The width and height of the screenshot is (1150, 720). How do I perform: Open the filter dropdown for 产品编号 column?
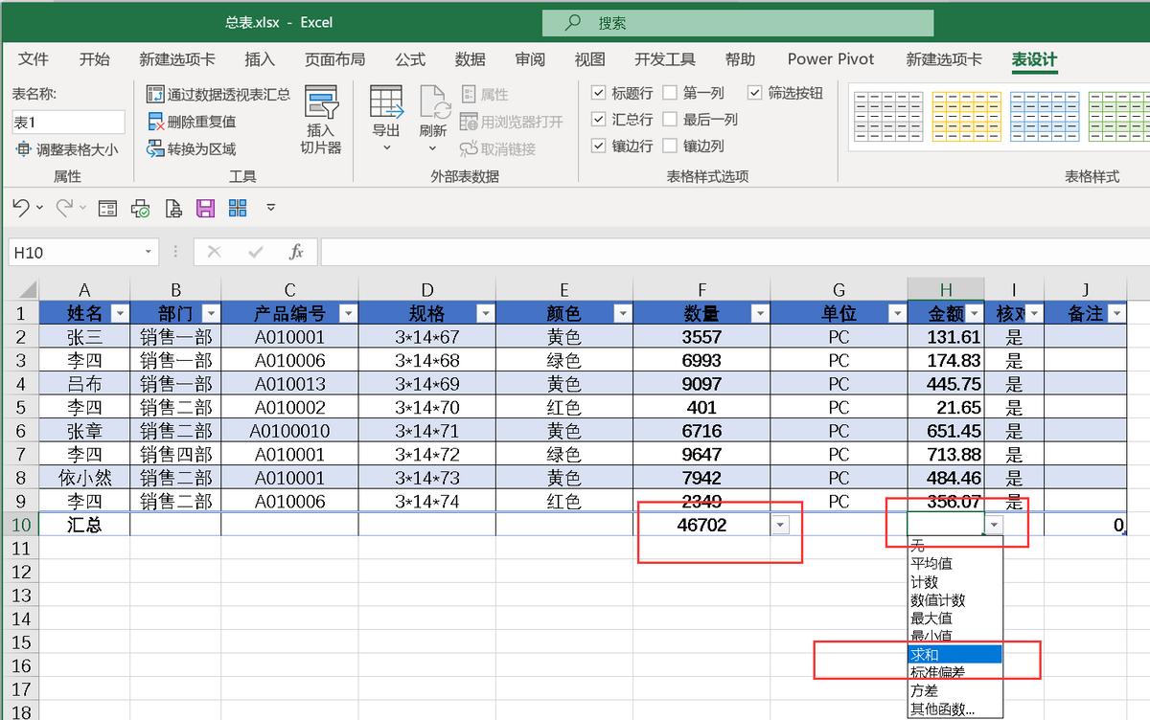pos(348,313)
